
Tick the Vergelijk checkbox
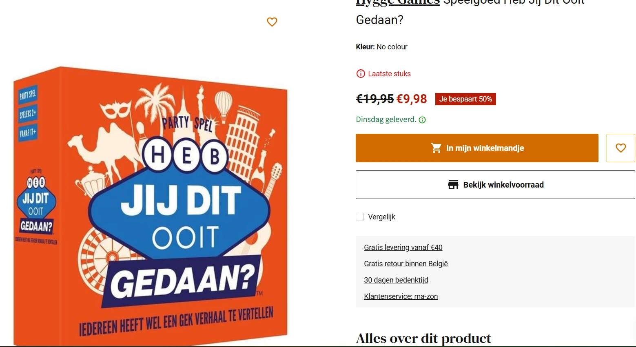click(x=360, y=217)
